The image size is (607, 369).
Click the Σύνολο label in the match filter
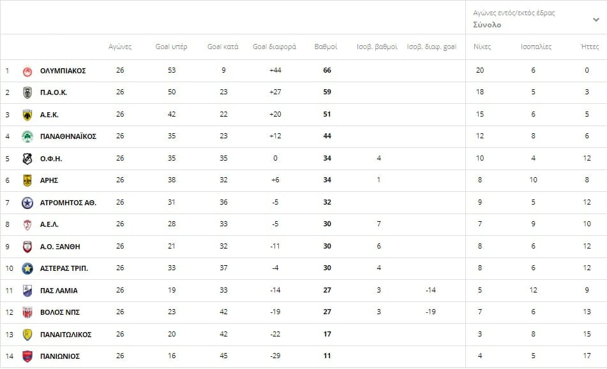click(487, 25)
